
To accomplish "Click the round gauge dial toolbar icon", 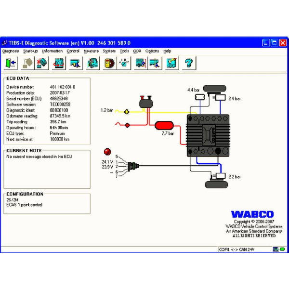I will [124, 63].
